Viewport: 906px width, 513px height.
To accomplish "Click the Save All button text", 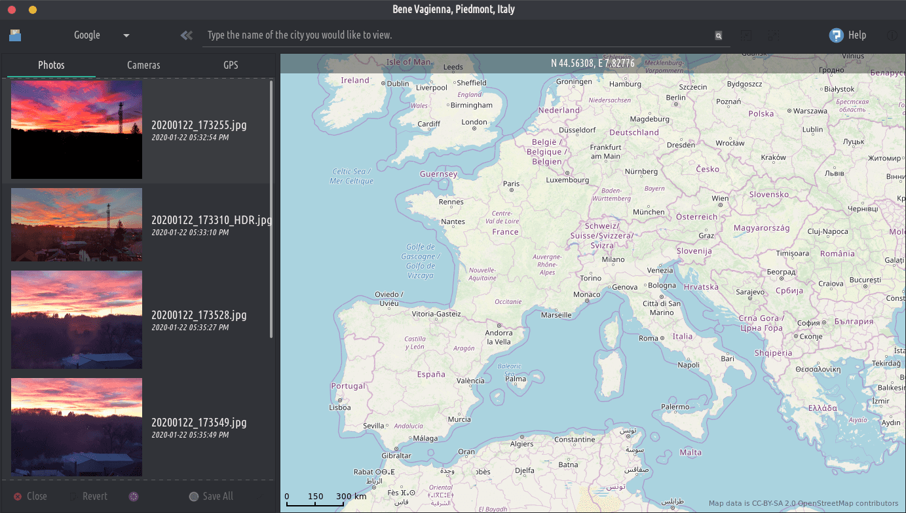I will pyautogui.click(x=218, y=497).
